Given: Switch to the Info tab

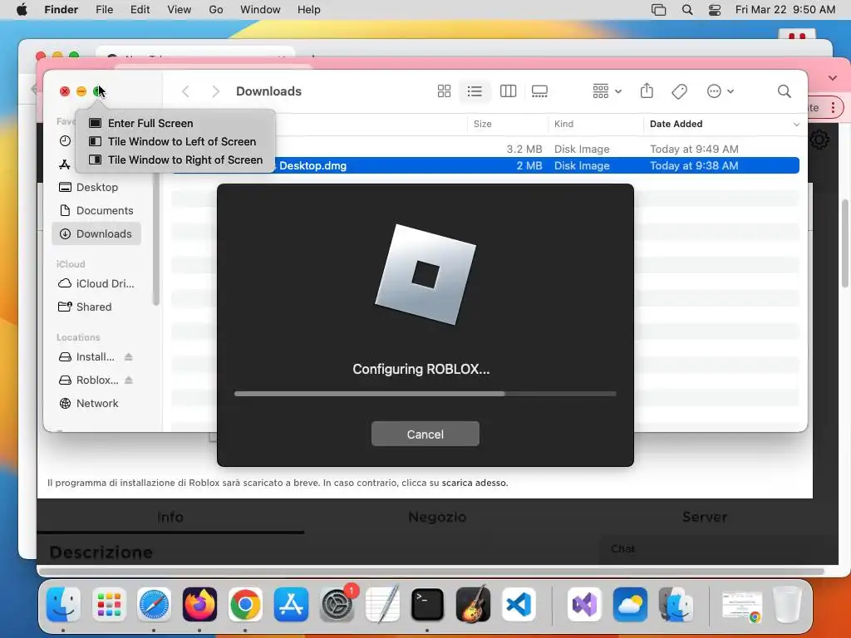Looking at the screenshot, I should point(170,517).
